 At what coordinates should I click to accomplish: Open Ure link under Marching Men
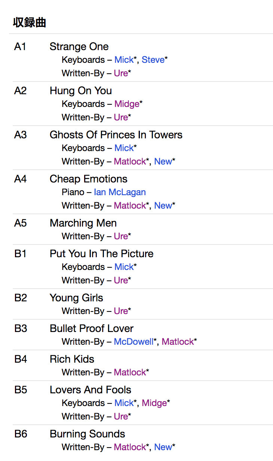tap(121, 236)
